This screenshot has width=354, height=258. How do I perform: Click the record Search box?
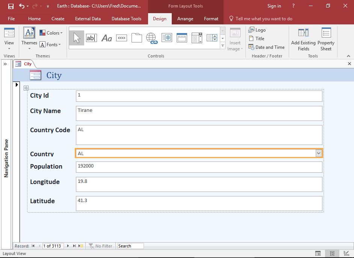point(130,246)
